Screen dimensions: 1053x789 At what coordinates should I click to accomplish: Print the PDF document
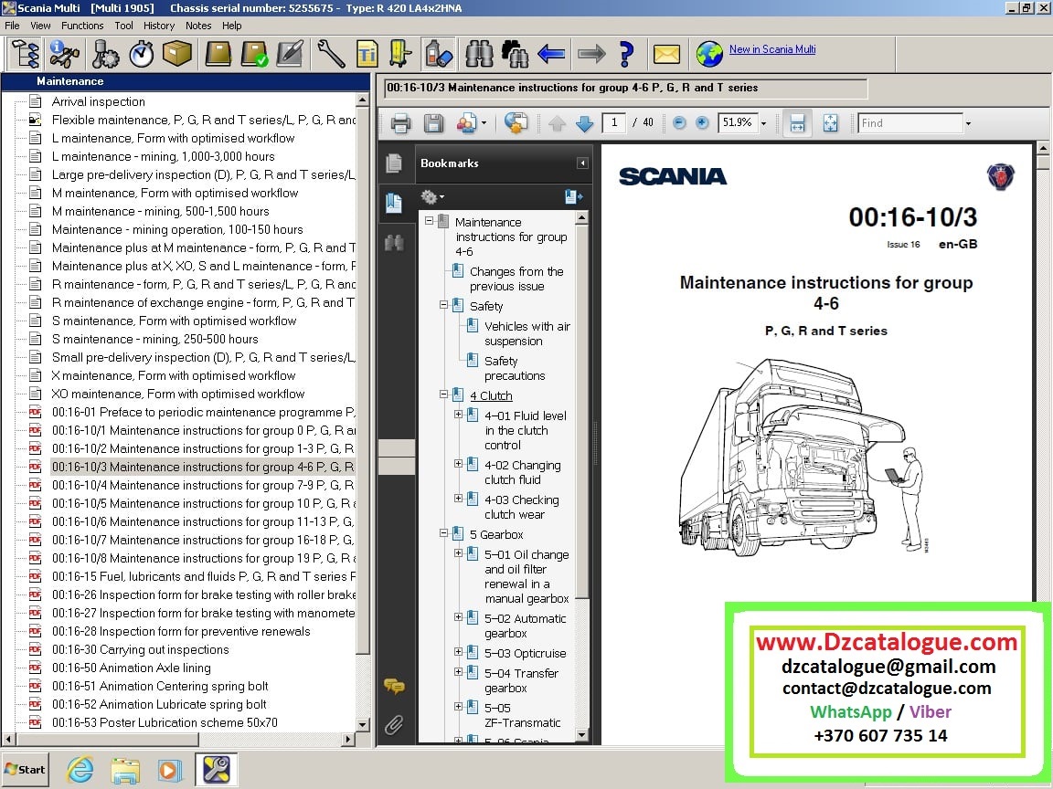click(400, 123)
